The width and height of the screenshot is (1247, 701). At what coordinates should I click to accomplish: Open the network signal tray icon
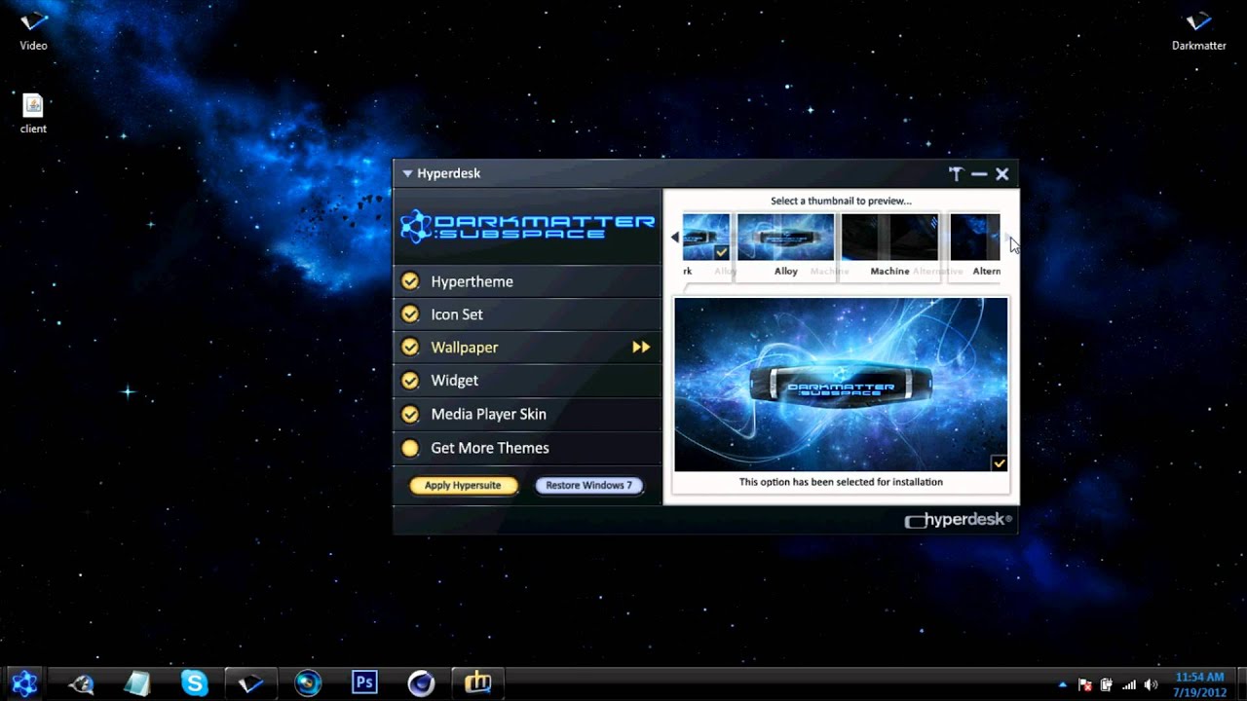[x=1129, y=684]
